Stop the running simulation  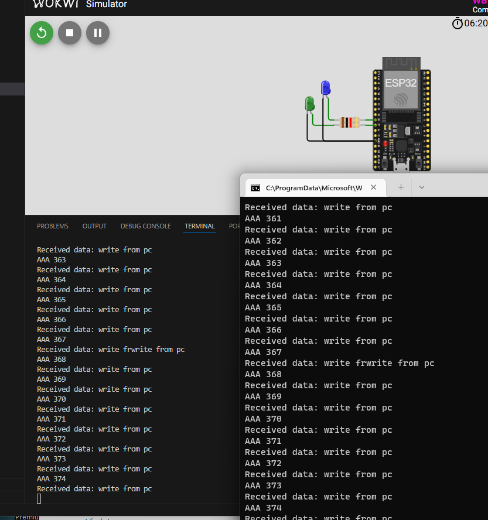point(70,33)
